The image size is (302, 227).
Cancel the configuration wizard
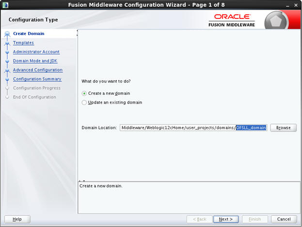284,219
